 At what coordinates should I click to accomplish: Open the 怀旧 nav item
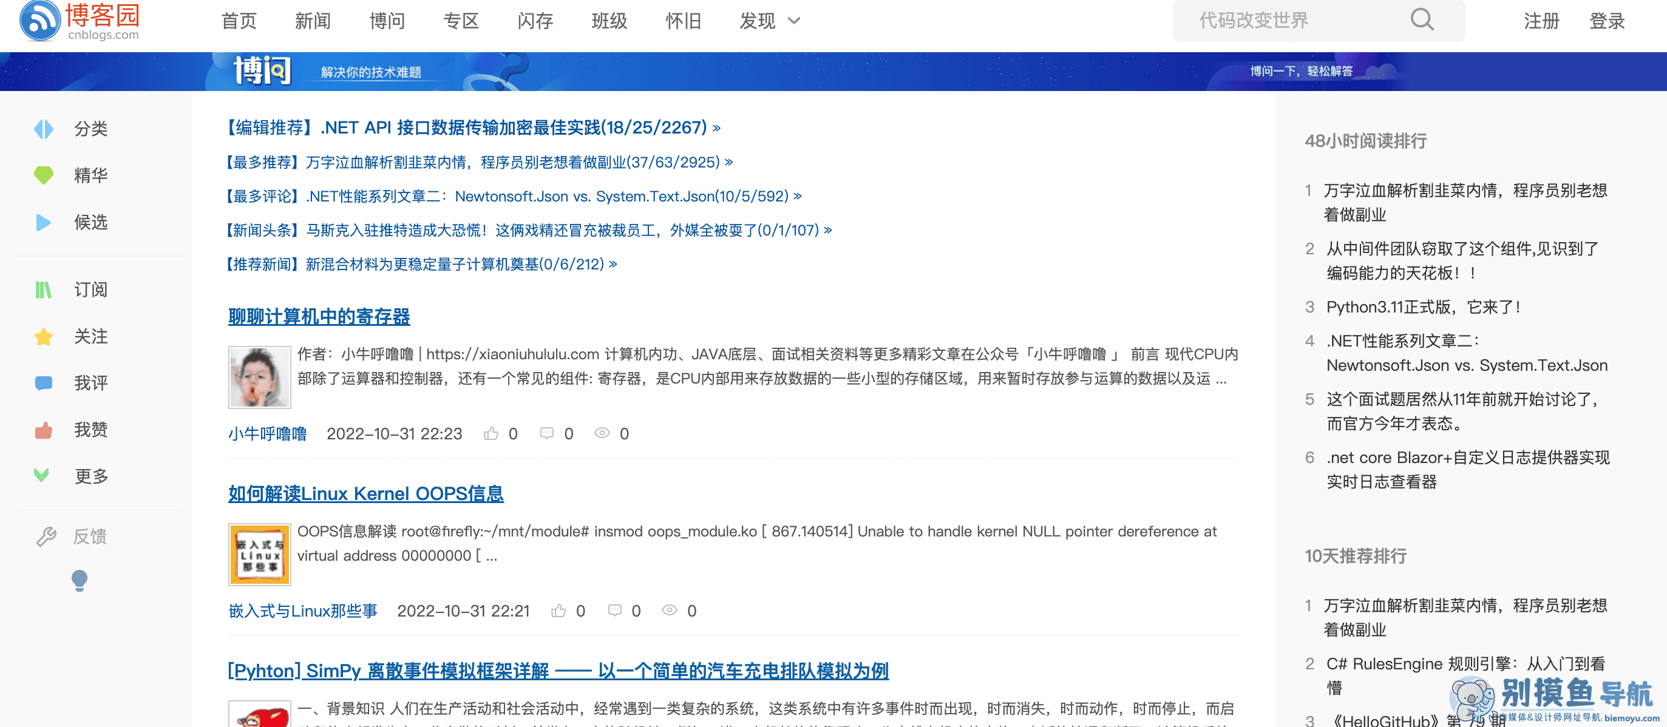[684, 21]
